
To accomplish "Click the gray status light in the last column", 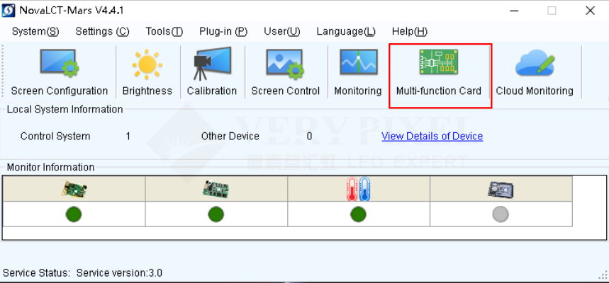I will point(501,214).
